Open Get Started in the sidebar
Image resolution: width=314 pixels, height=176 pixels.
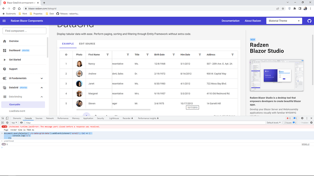(x=23, y=60)
